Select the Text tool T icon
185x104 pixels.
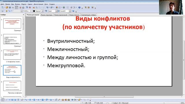18,100
